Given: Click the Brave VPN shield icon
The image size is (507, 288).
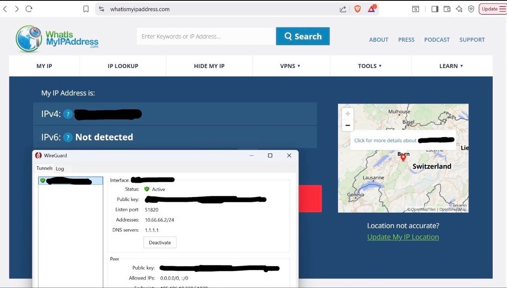Looking at the screenshot, I should 471,9.
